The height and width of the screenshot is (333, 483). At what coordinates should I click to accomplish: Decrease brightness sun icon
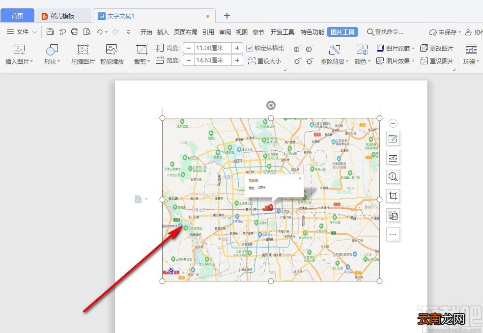coord(310,61)
